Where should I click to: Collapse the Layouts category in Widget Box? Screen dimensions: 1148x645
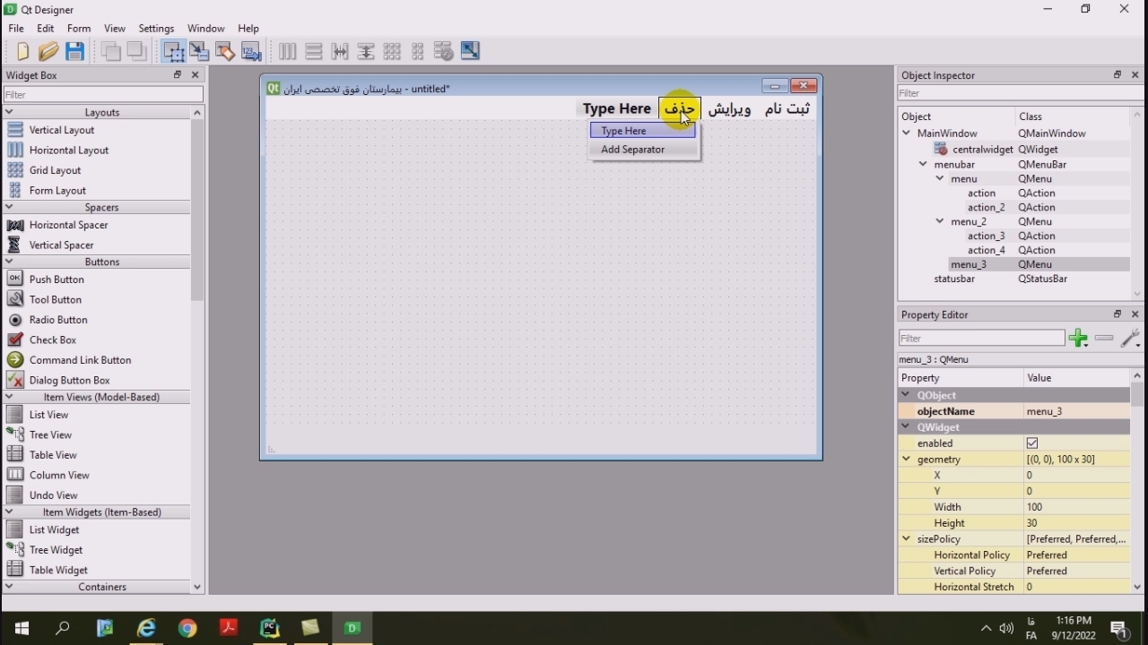click(x=9, y=113)
